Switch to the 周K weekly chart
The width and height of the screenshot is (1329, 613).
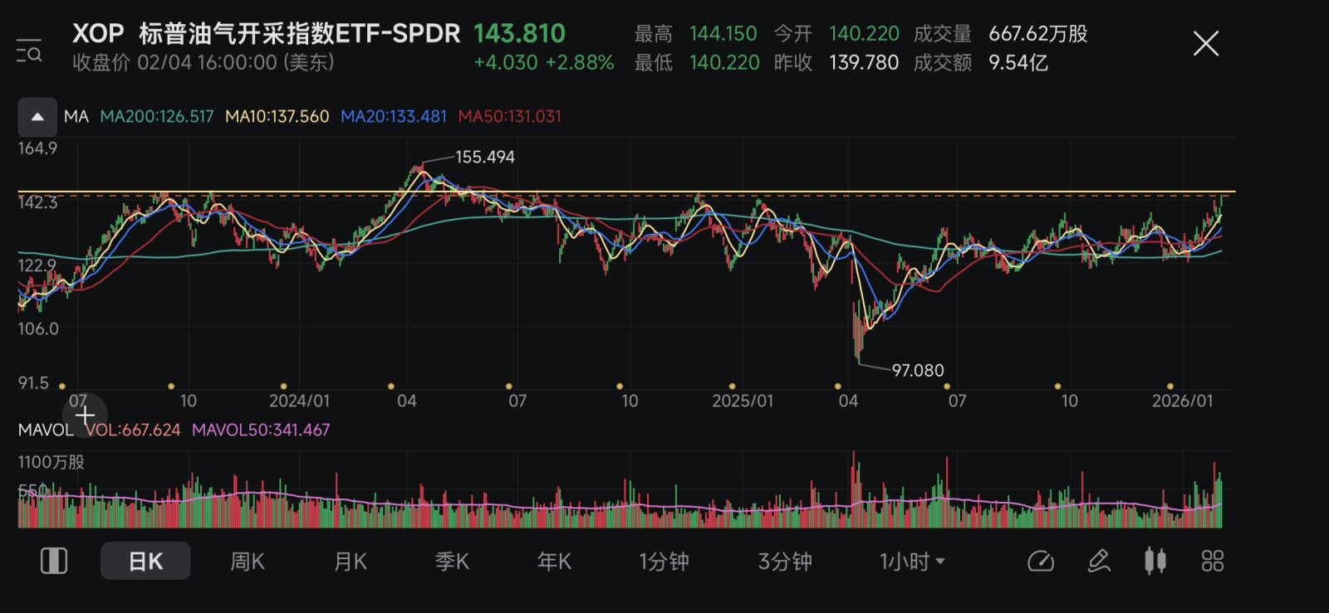[x=248, y=562]
